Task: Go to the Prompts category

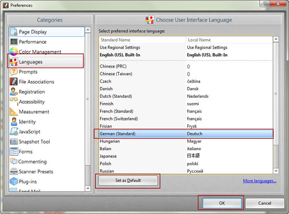Action: click(47, 72)
